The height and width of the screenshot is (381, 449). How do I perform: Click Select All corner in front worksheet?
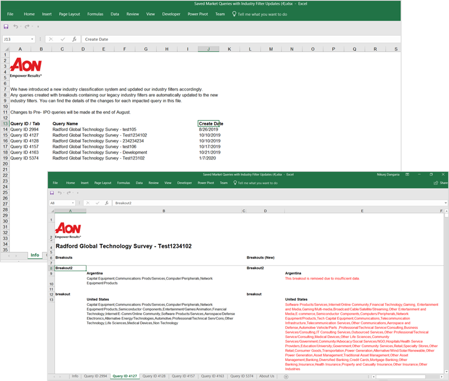point(53,211)
